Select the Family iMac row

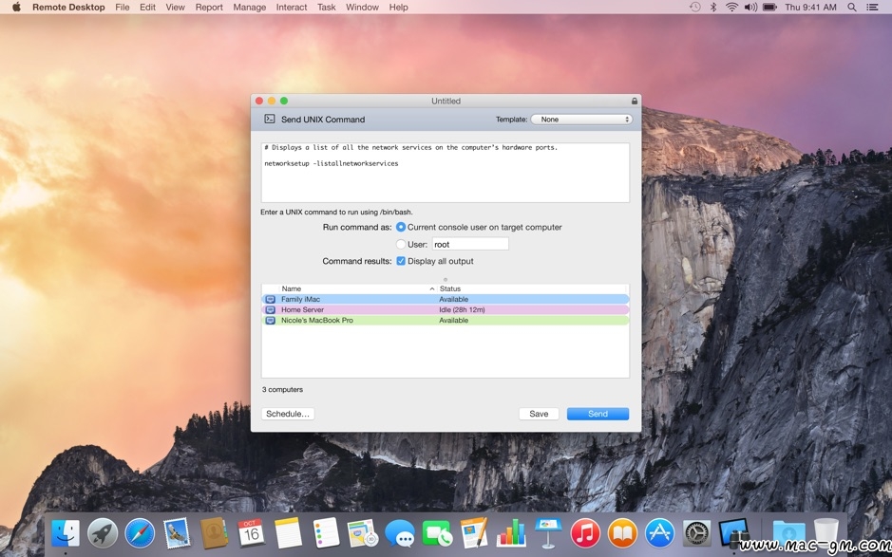tap(446, 299)
